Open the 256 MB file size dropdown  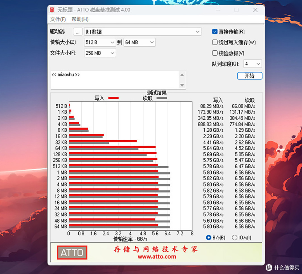tap(100, 53)
